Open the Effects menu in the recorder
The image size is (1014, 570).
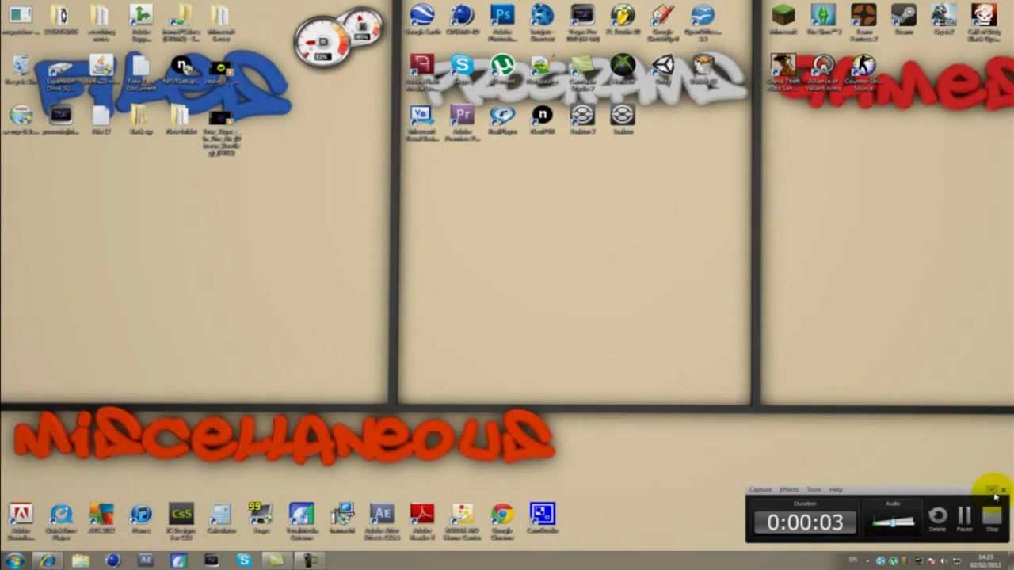(789, 490)
